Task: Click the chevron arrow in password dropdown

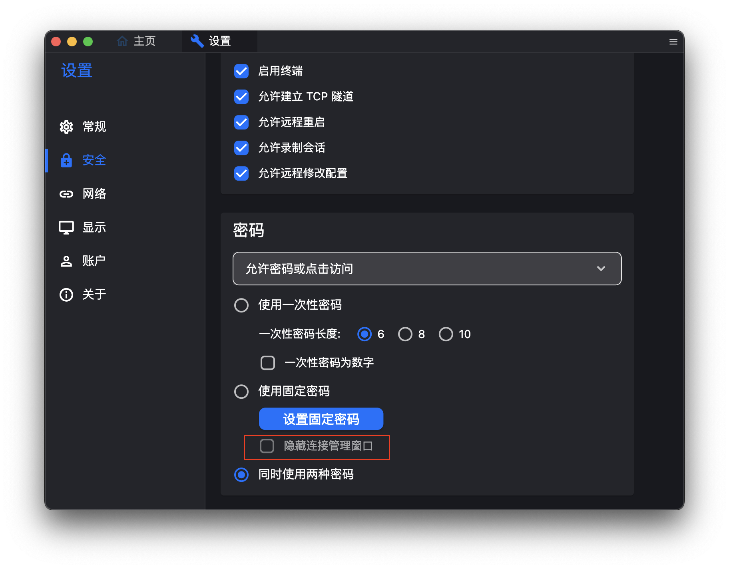Action: pos(601,269)
